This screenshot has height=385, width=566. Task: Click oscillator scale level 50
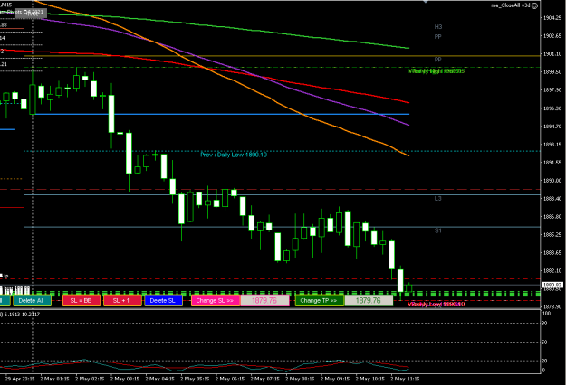pos(544,343)
